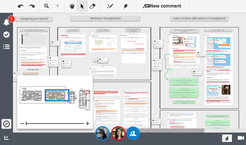Click the green scribble arrow drawing
The height and width of the screenshot is (145, 246).
pos(168,67)
